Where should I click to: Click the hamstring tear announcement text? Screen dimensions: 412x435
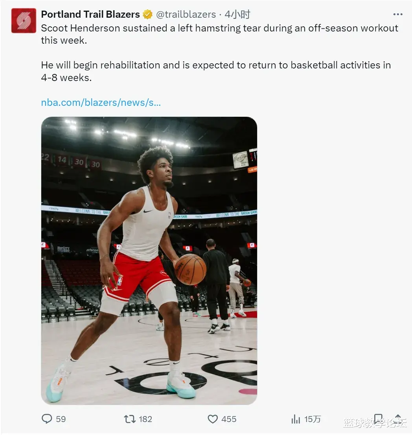point(220,34)
